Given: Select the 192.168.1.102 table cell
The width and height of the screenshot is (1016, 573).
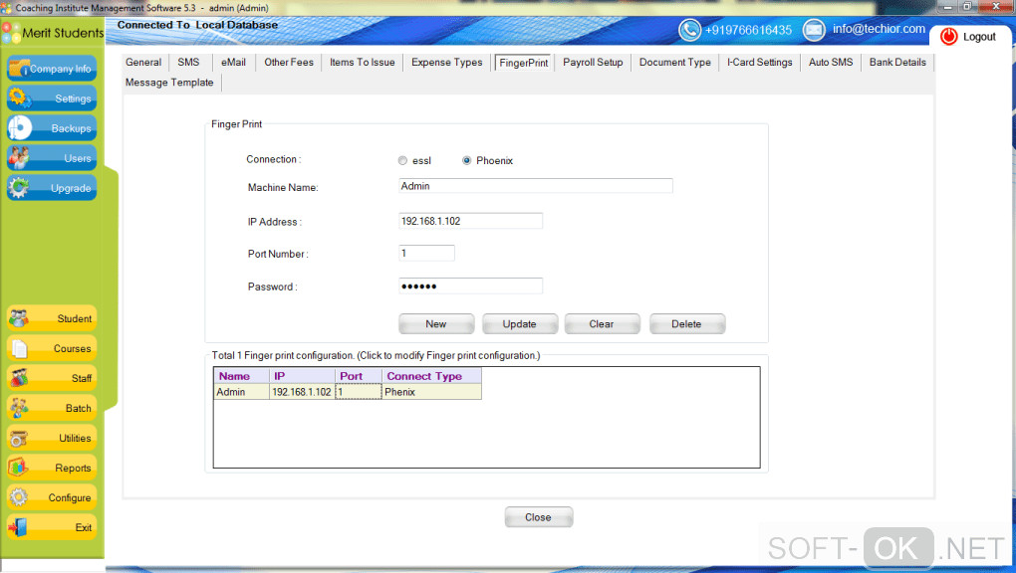Looking at the screenshot, I should [302, 392].
